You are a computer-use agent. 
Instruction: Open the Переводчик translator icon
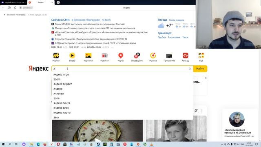pos(137,56)
